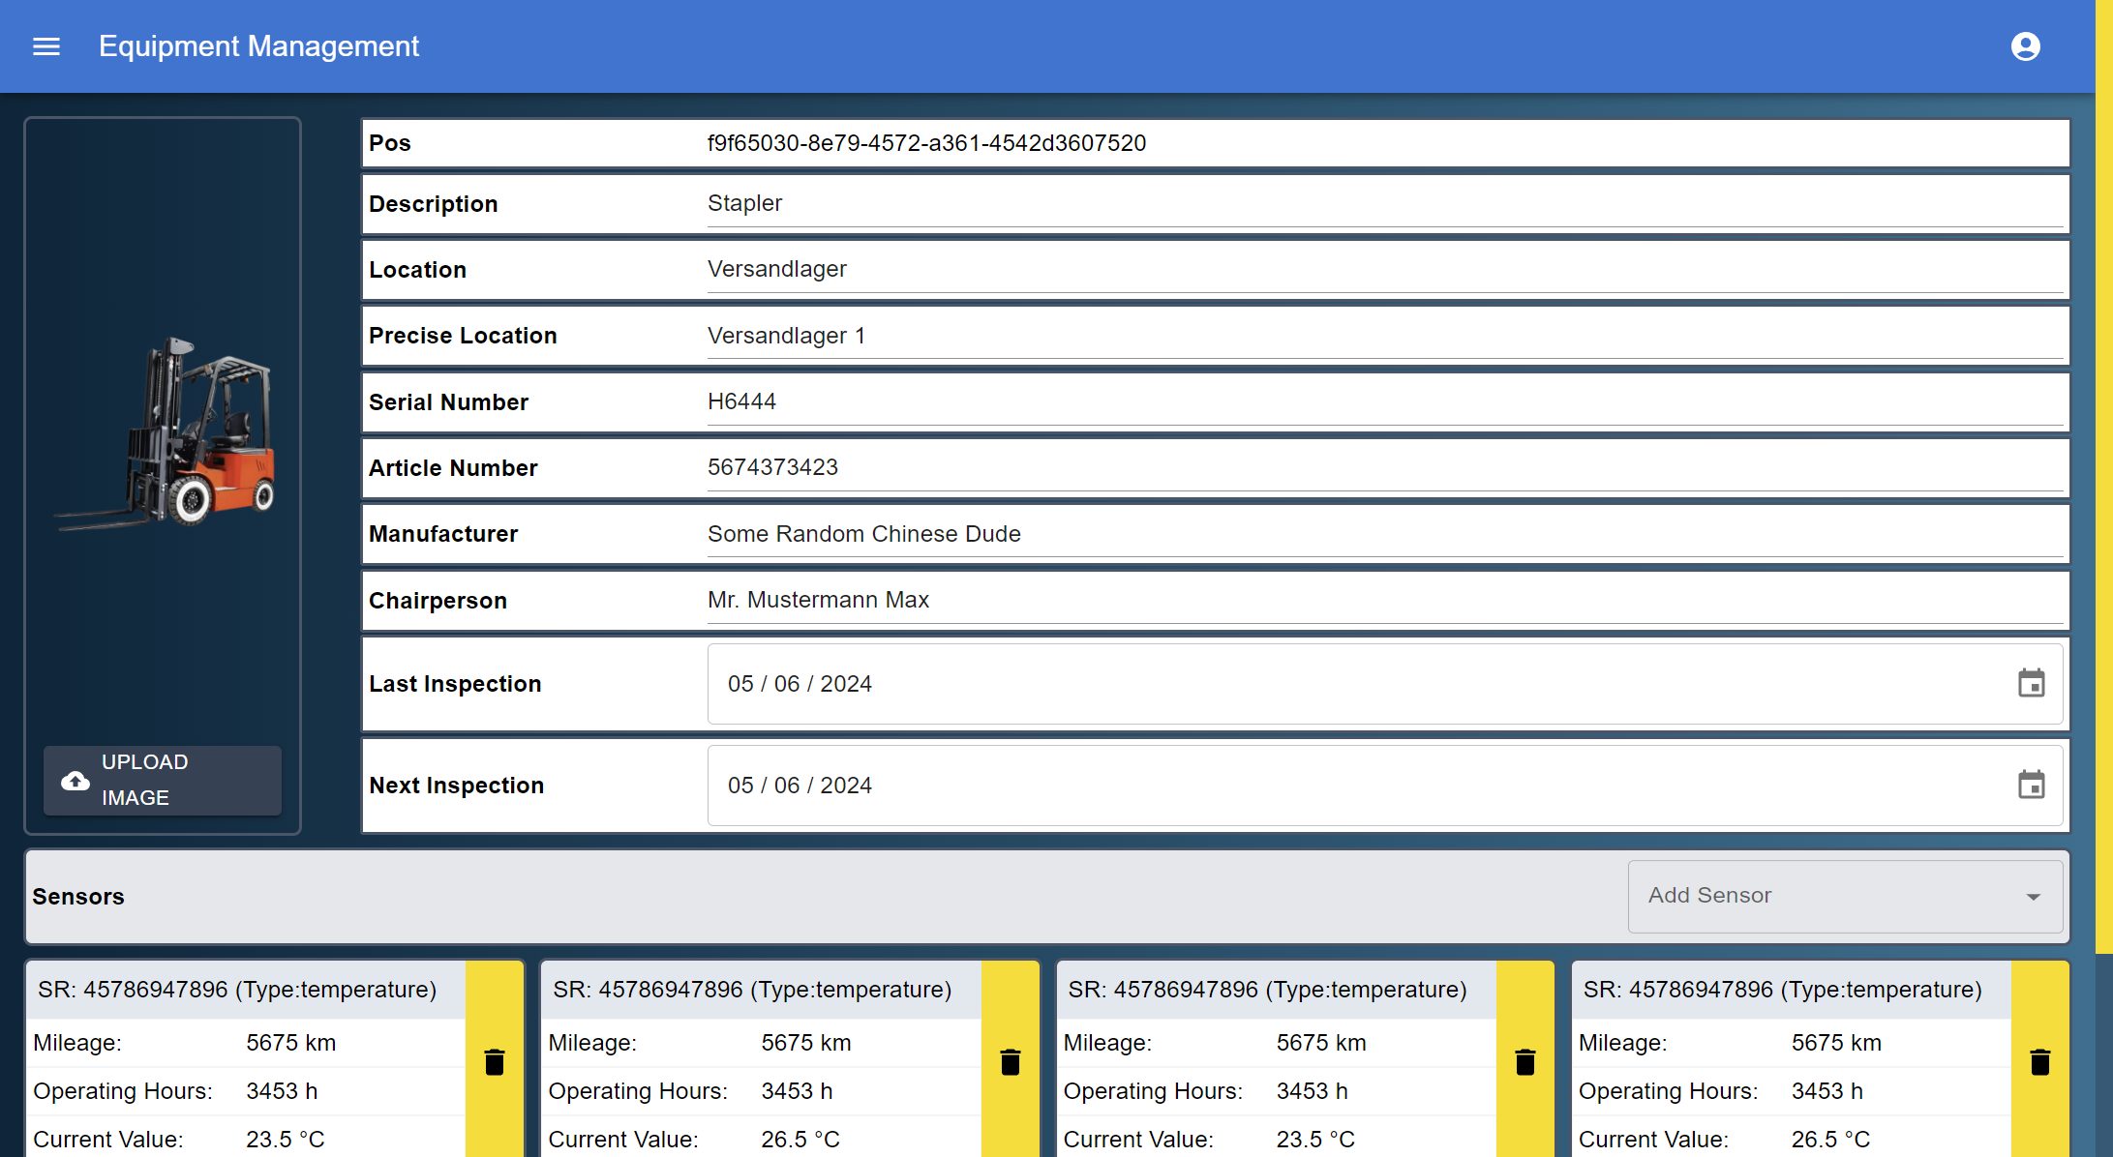Edit the Serial Number field H6444
Screen dimensions: 2113x1157
click(x=1384, y=402)
